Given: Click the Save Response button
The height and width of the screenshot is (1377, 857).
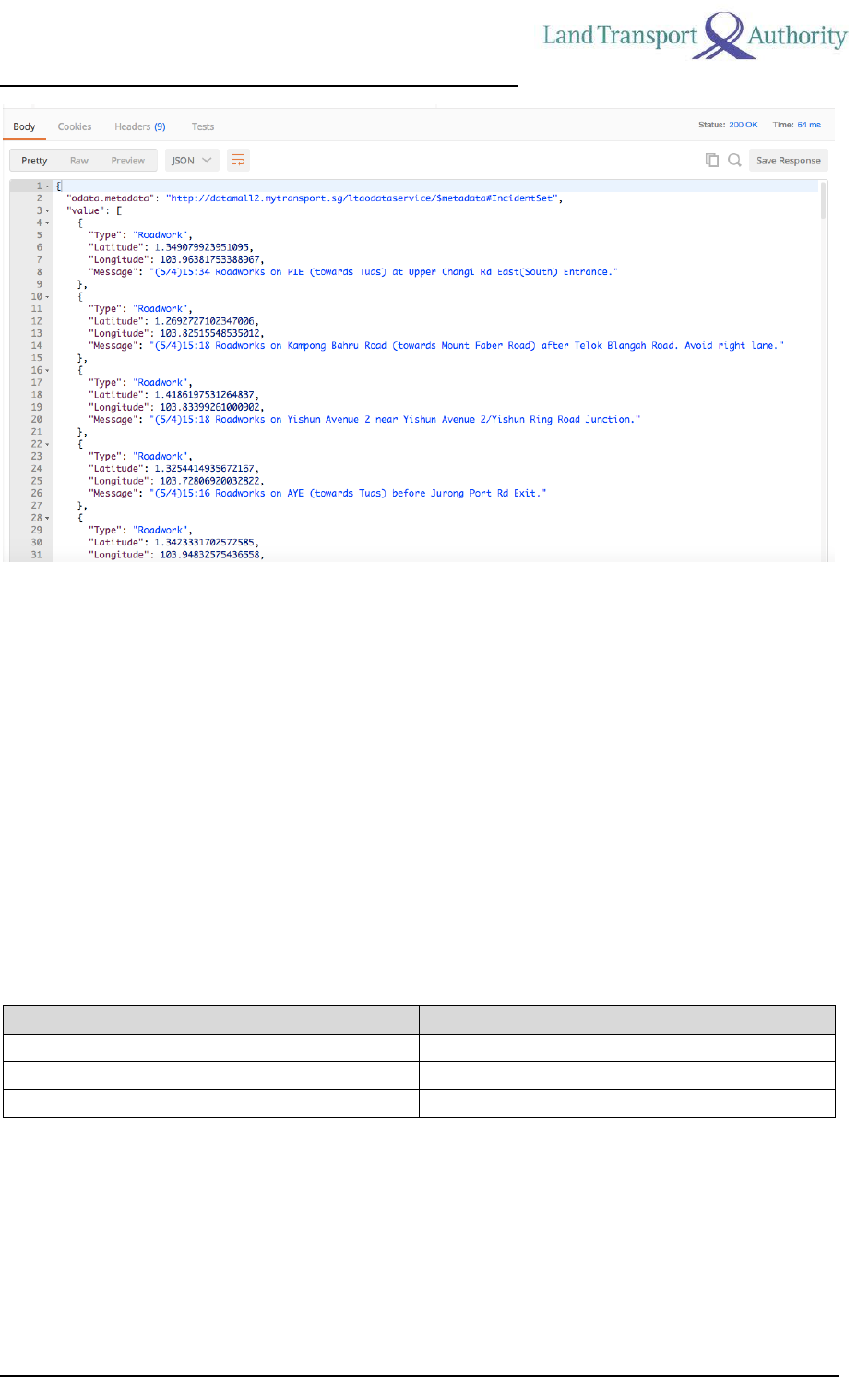Looking at the screenshot, I should pos(789,161).
